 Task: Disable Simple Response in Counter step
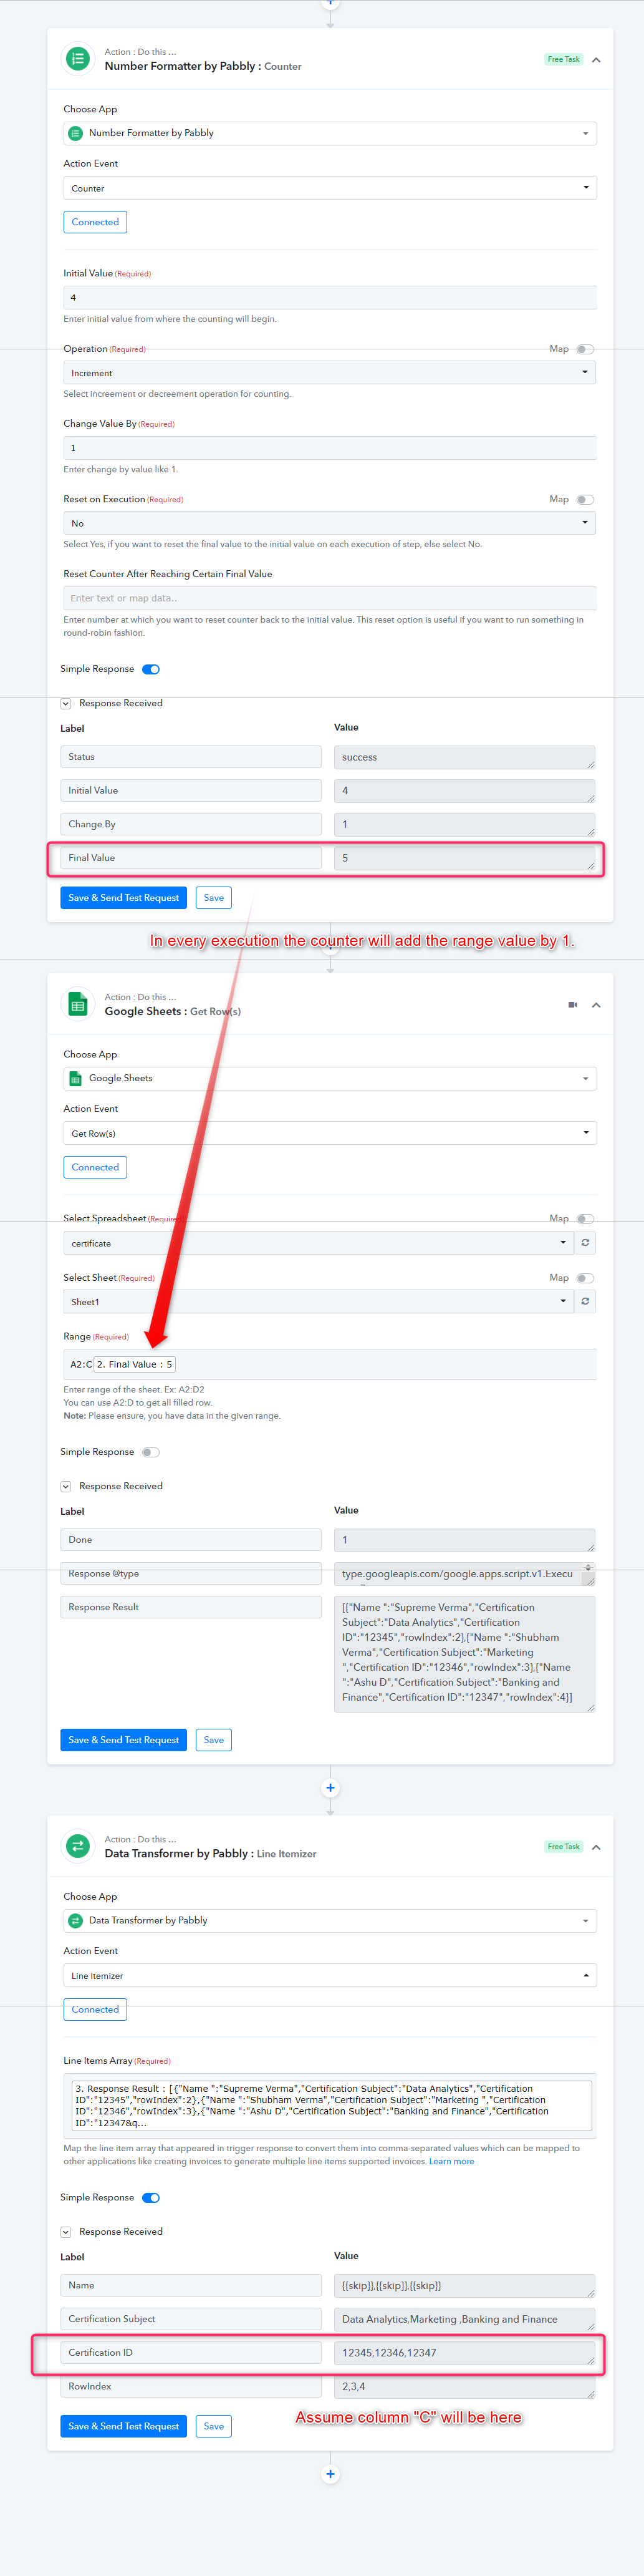point(151,669)
